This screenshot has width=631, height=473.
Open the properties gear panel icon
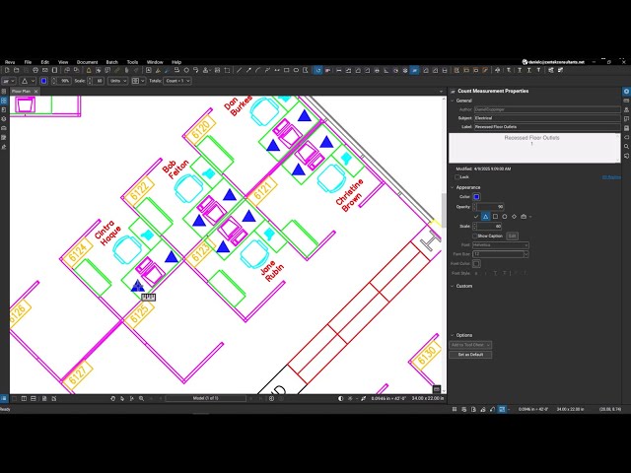point(626,92)
